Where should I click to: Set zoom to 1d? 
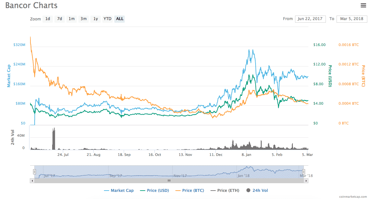48,19
